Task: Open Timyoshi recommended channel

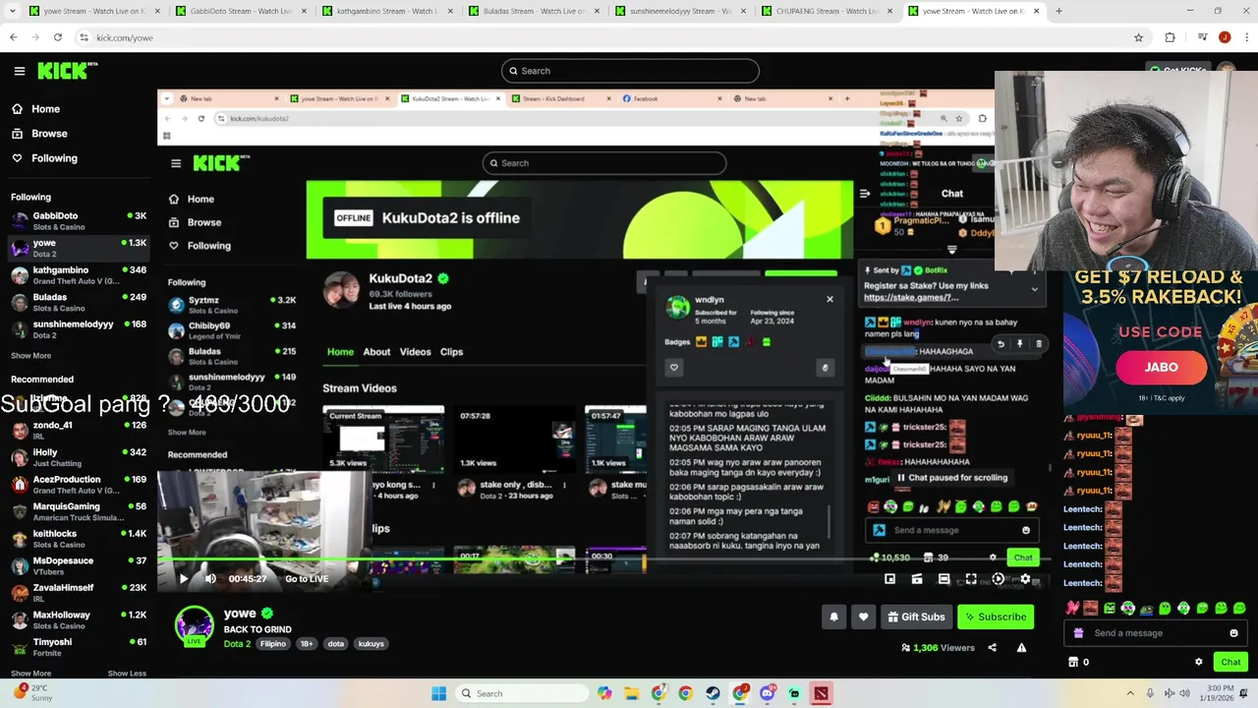Action: coord(77,646)
